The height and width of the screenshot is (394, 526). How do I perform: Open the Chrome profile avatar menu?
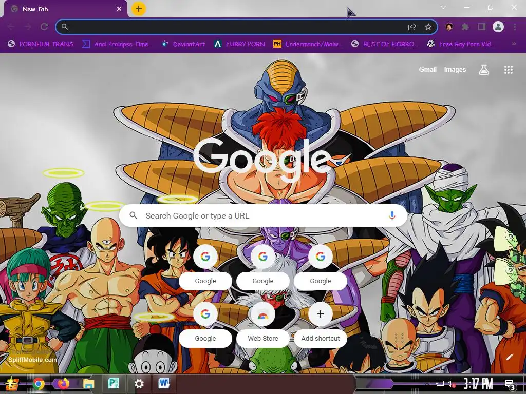(x=498, y=27)
